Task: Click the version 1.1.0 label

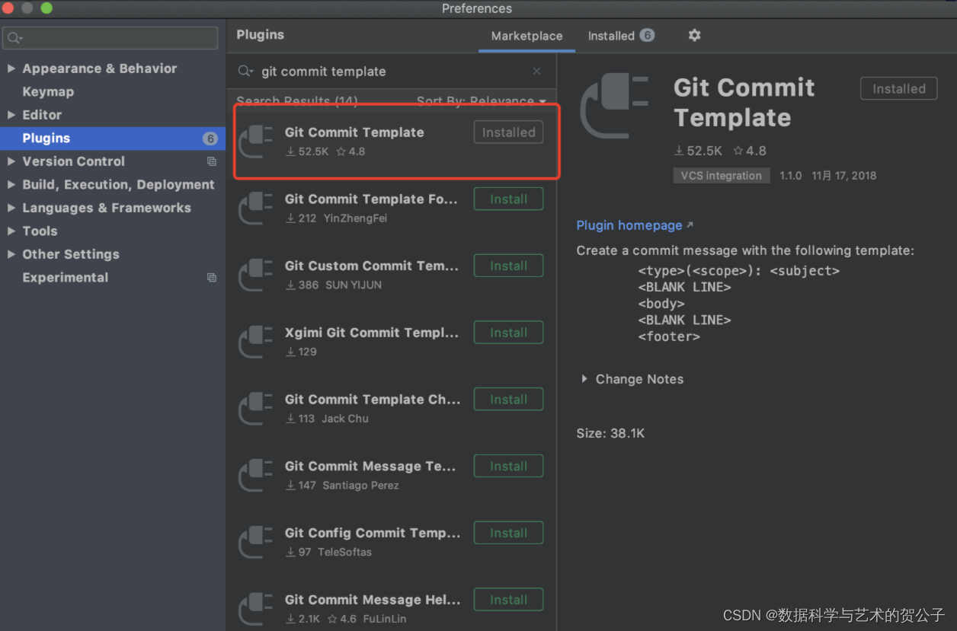Action: (790, 176)
